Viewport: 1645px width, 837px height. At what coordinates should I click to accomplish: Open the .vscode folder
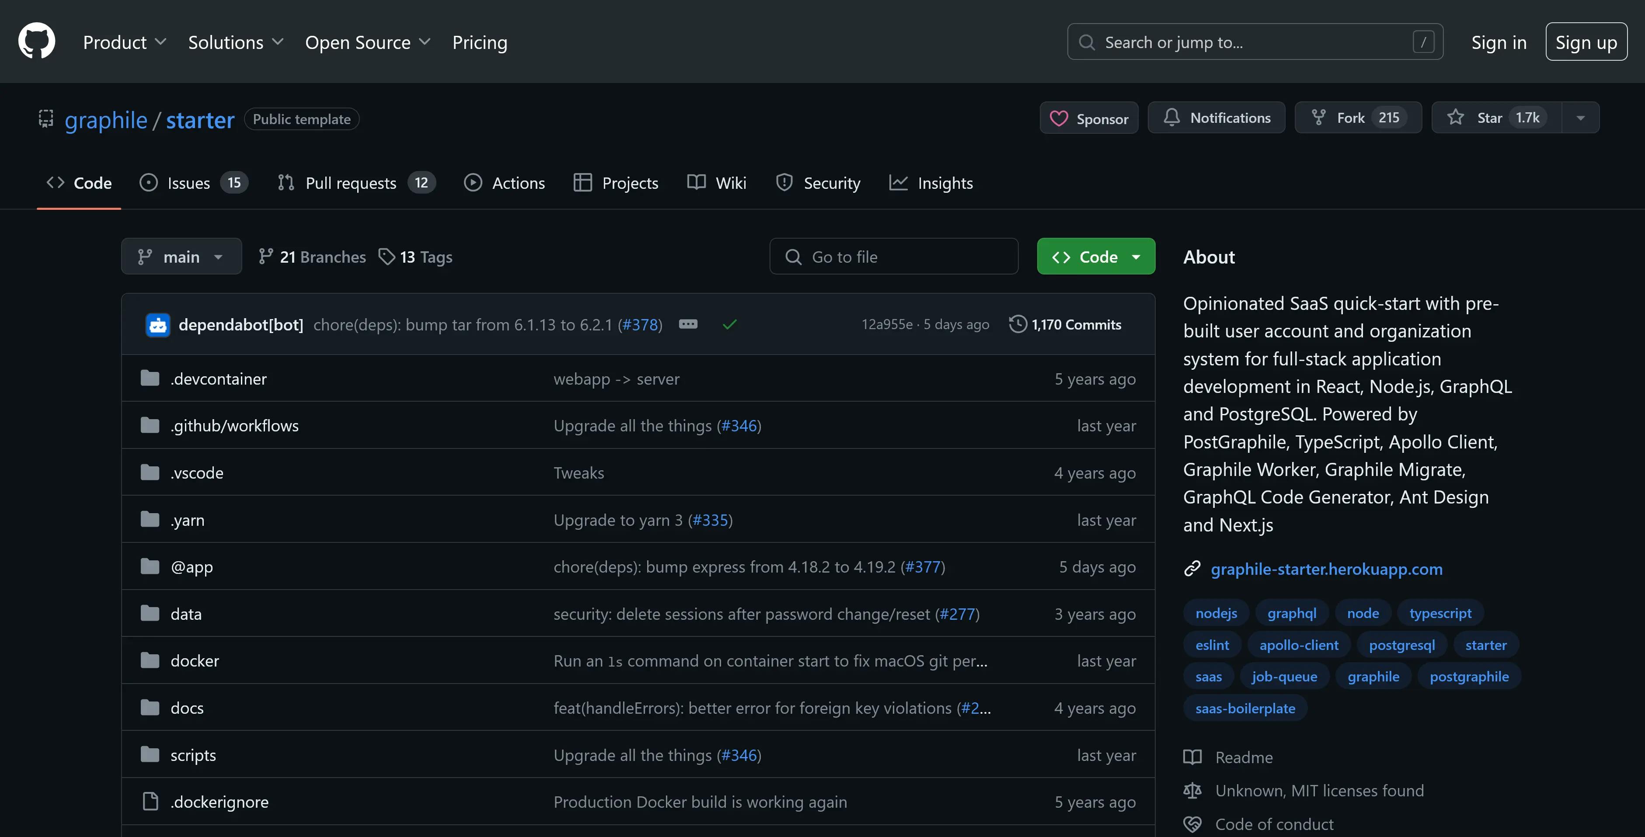pyautogui.click(x=197, y=473)
